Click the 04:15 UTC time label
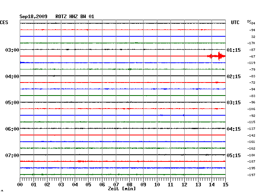The height and width of the screenshot is (195, 257). point(234,129)
